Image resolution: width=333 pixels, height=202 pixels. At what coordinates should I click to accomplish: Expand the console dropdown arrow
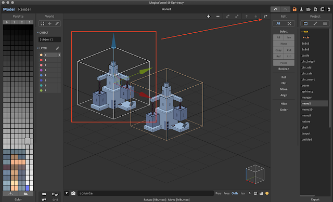[x=67, y=193]
